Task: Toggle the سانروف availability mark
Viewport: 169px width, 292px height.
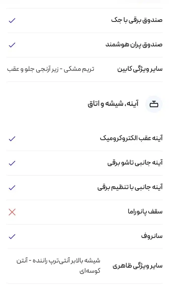Action: click(x=12, y=236)
